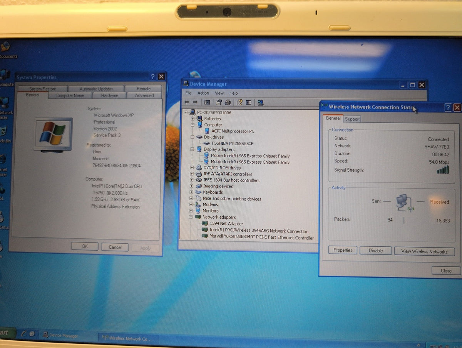Switch to the System Restore tab

43,89
